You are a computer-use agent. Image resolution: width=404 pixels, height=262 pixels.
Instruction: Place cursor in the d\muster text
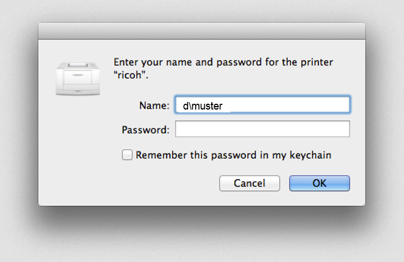[x=203, y=106]
